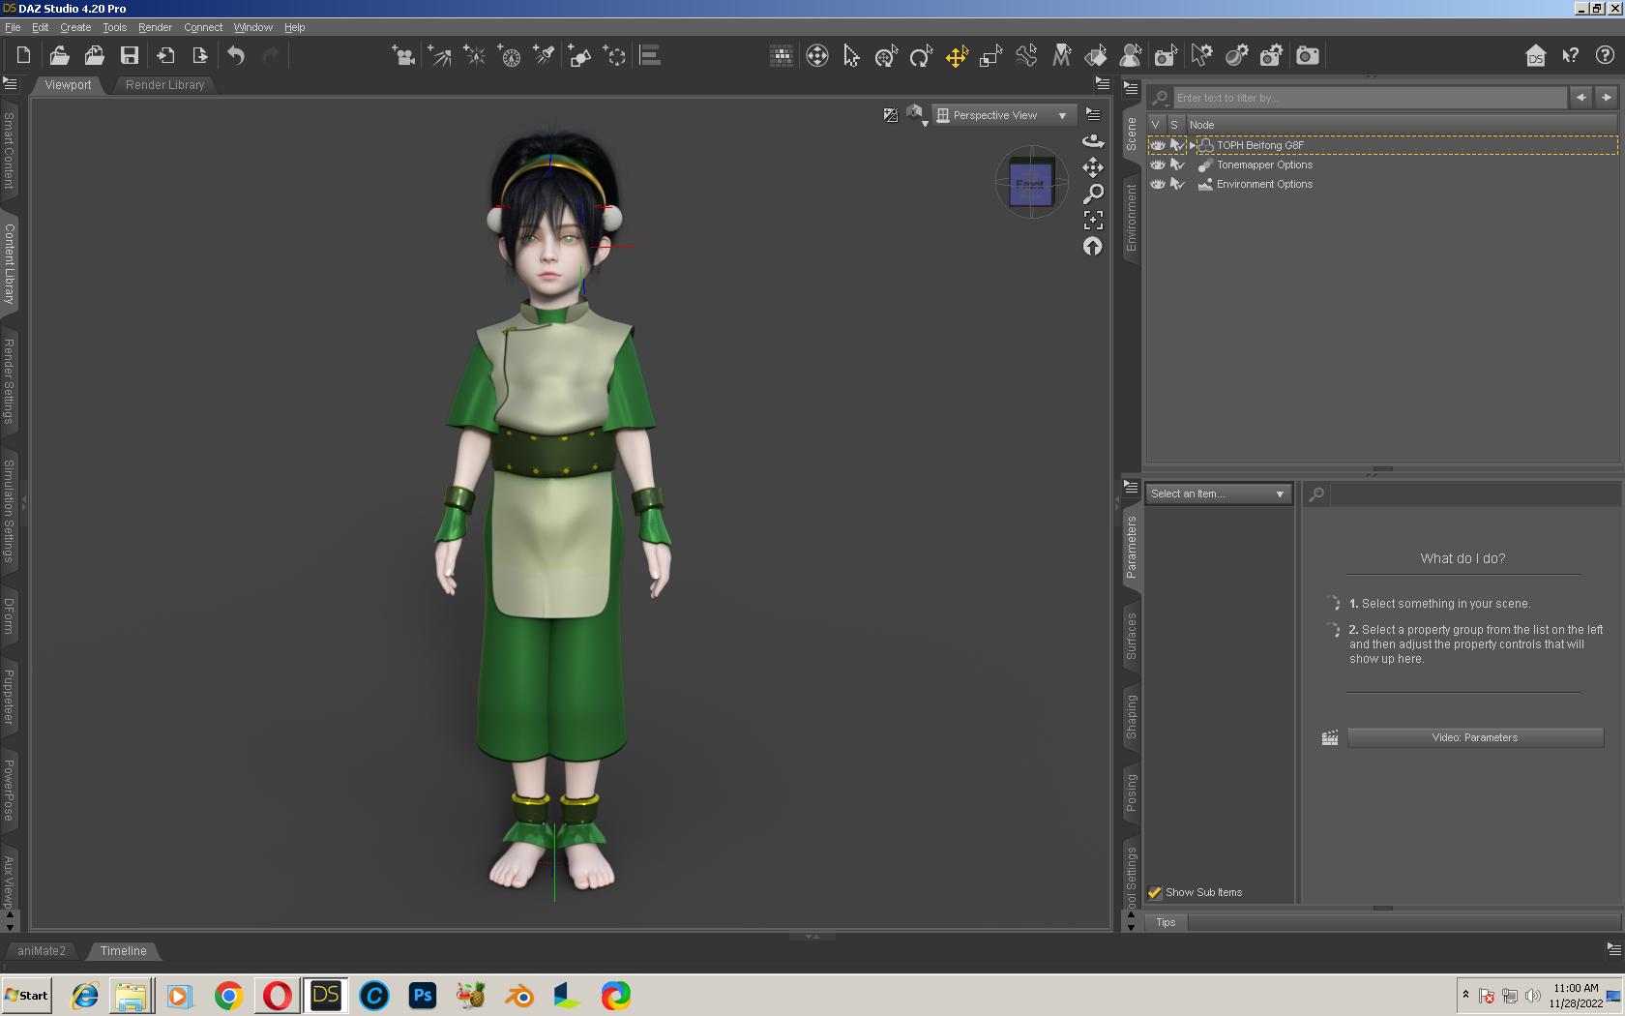Start a render with the camera icon

[1308, 56]
